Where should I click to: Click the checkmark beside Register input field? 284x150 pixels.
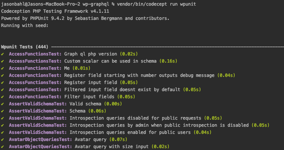pyautogui.click(x=2, y=82)
